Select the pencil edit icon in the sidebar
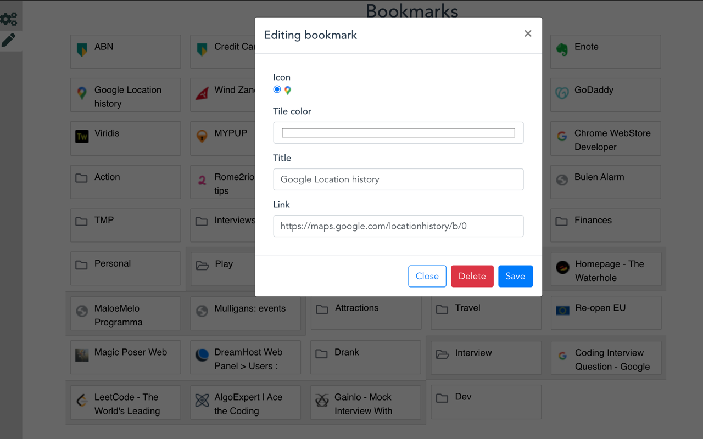 (9, 40)
